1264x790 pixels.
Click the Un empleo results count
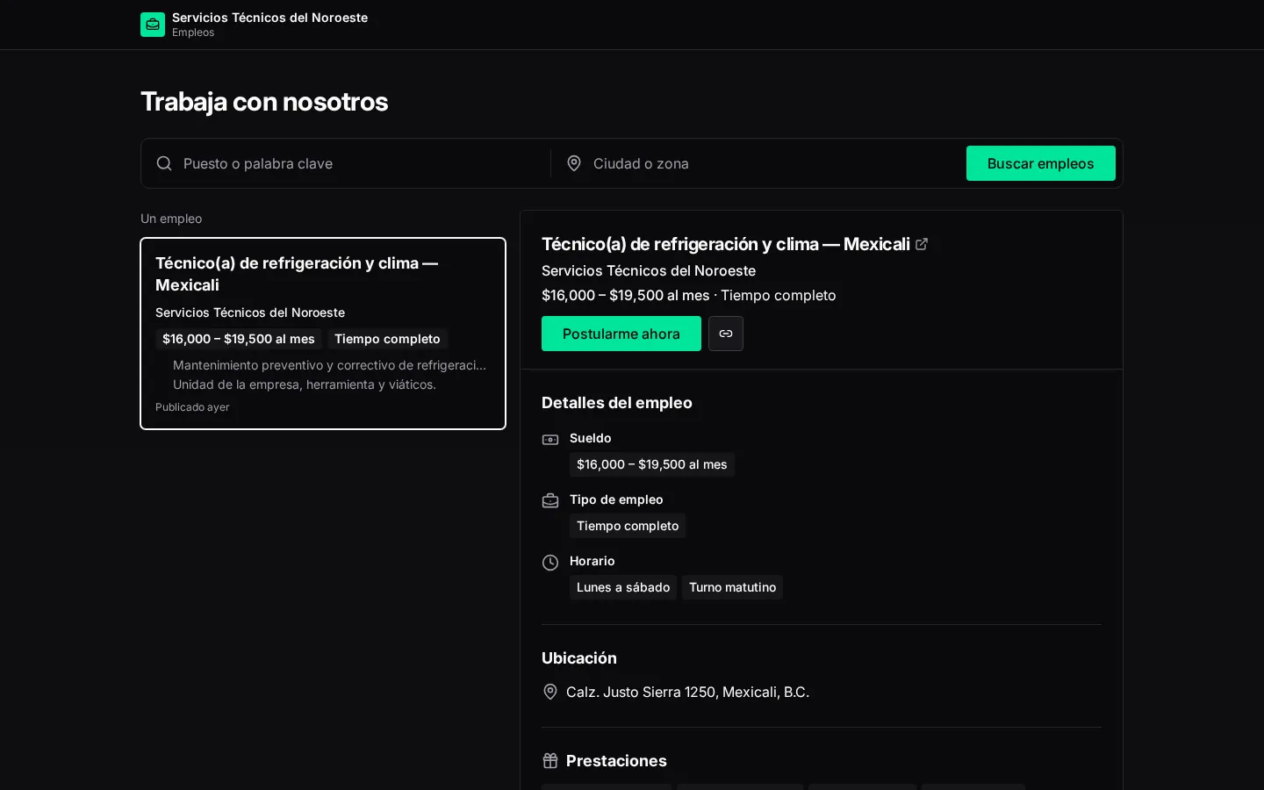171,219
